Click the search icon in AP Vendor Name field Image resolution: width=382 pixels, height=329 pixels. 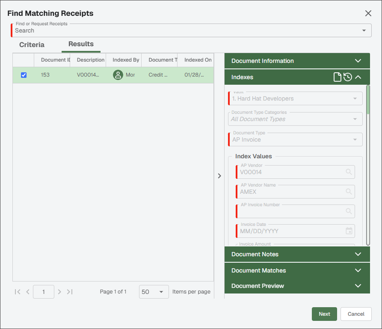[x=349, y=192]
